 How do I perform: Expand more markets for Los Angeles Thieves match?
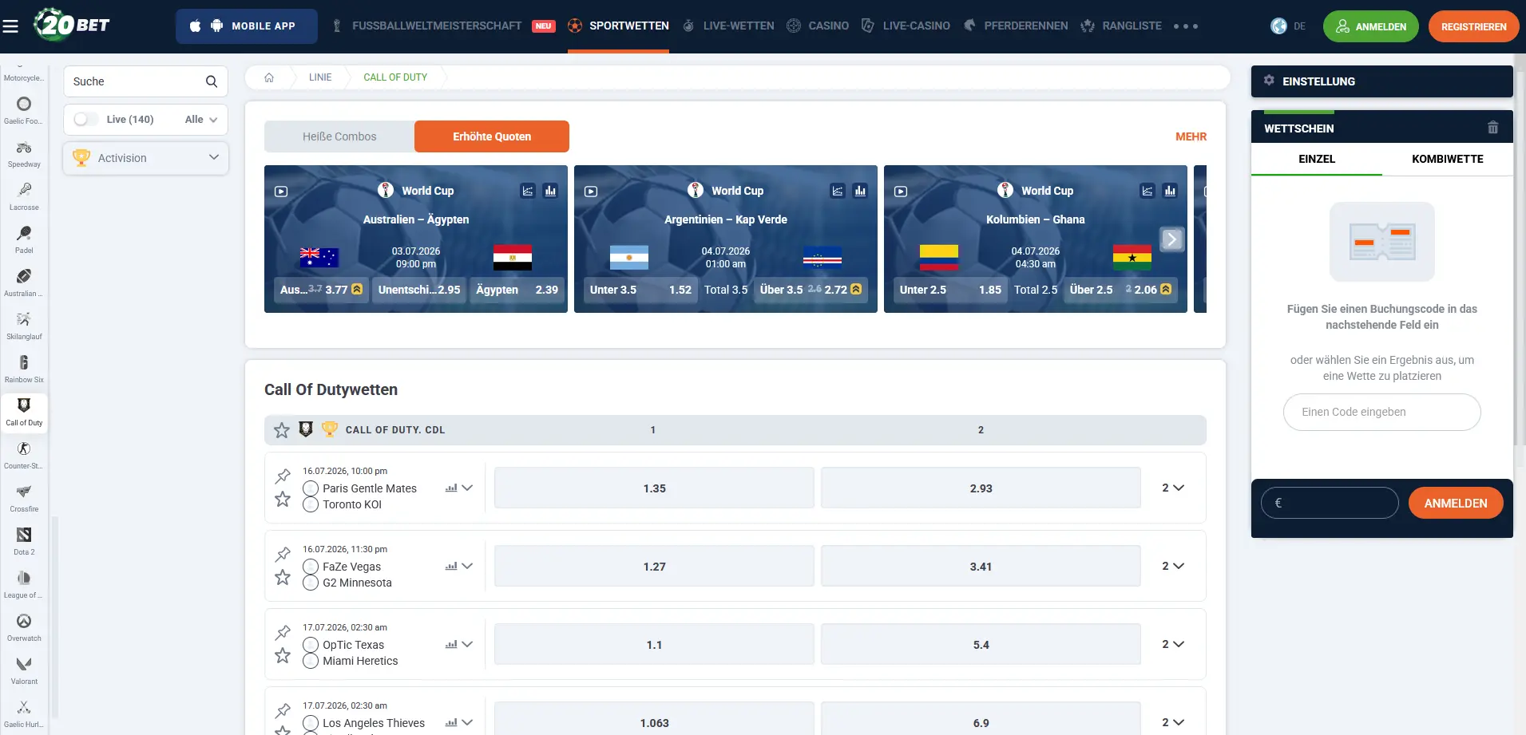point(1173,722)
